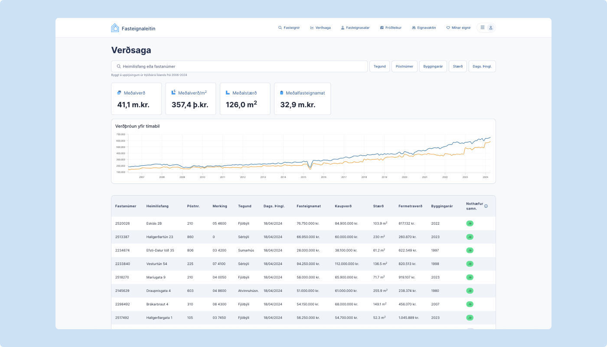This screenshot has height=347, width=607.
Task: Click the Já badge in Vesturtún 54 row
Action: pos(470,264)
